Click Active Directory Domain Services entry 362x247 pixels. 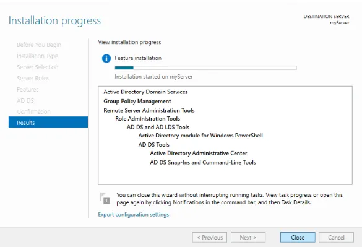click(x=145, y=92)
